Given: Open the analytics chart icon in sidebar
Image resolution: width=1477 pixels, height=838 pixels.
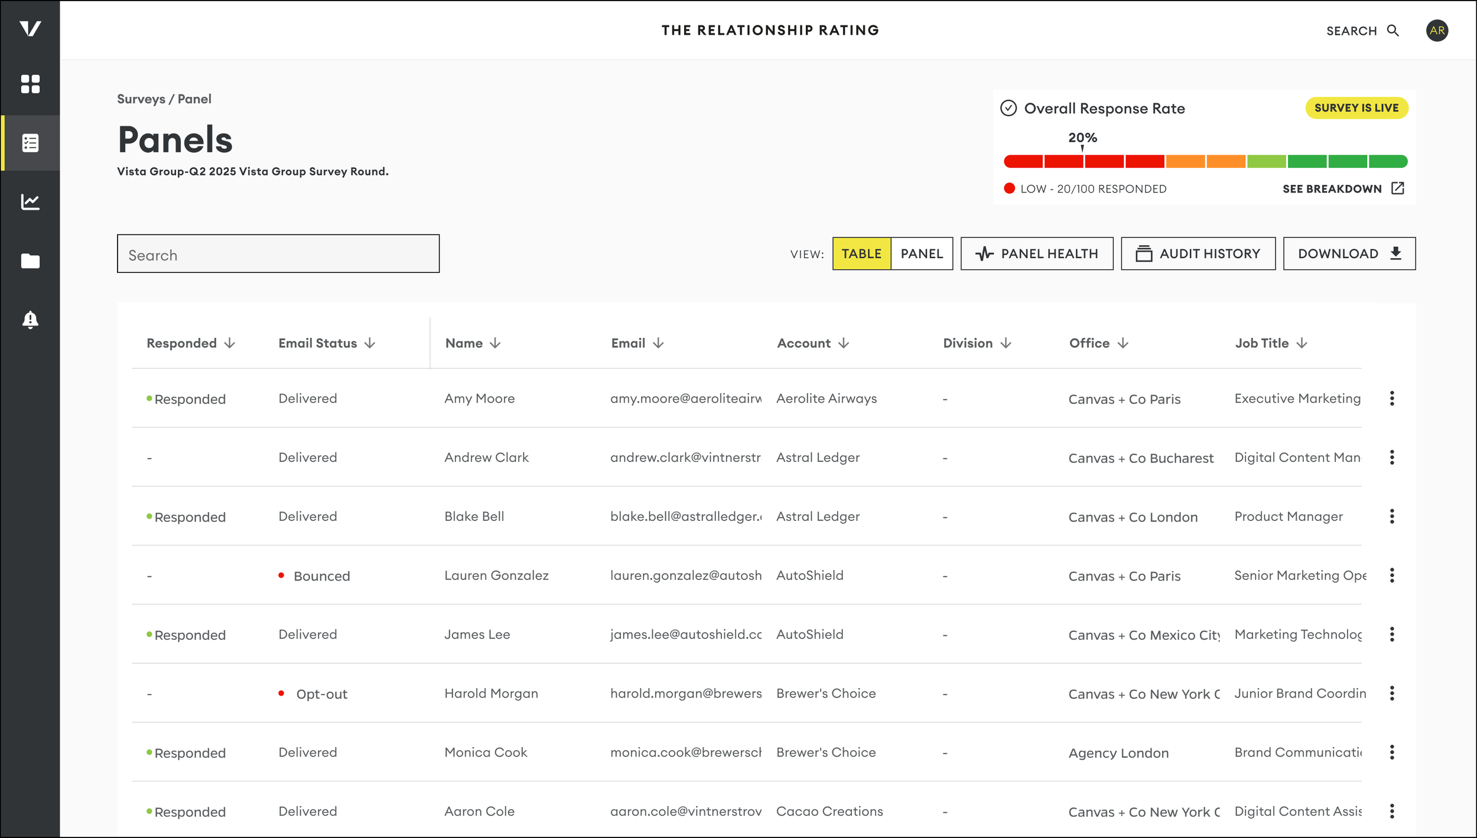Looking at the screenshot, I should (x=30, y=202).
